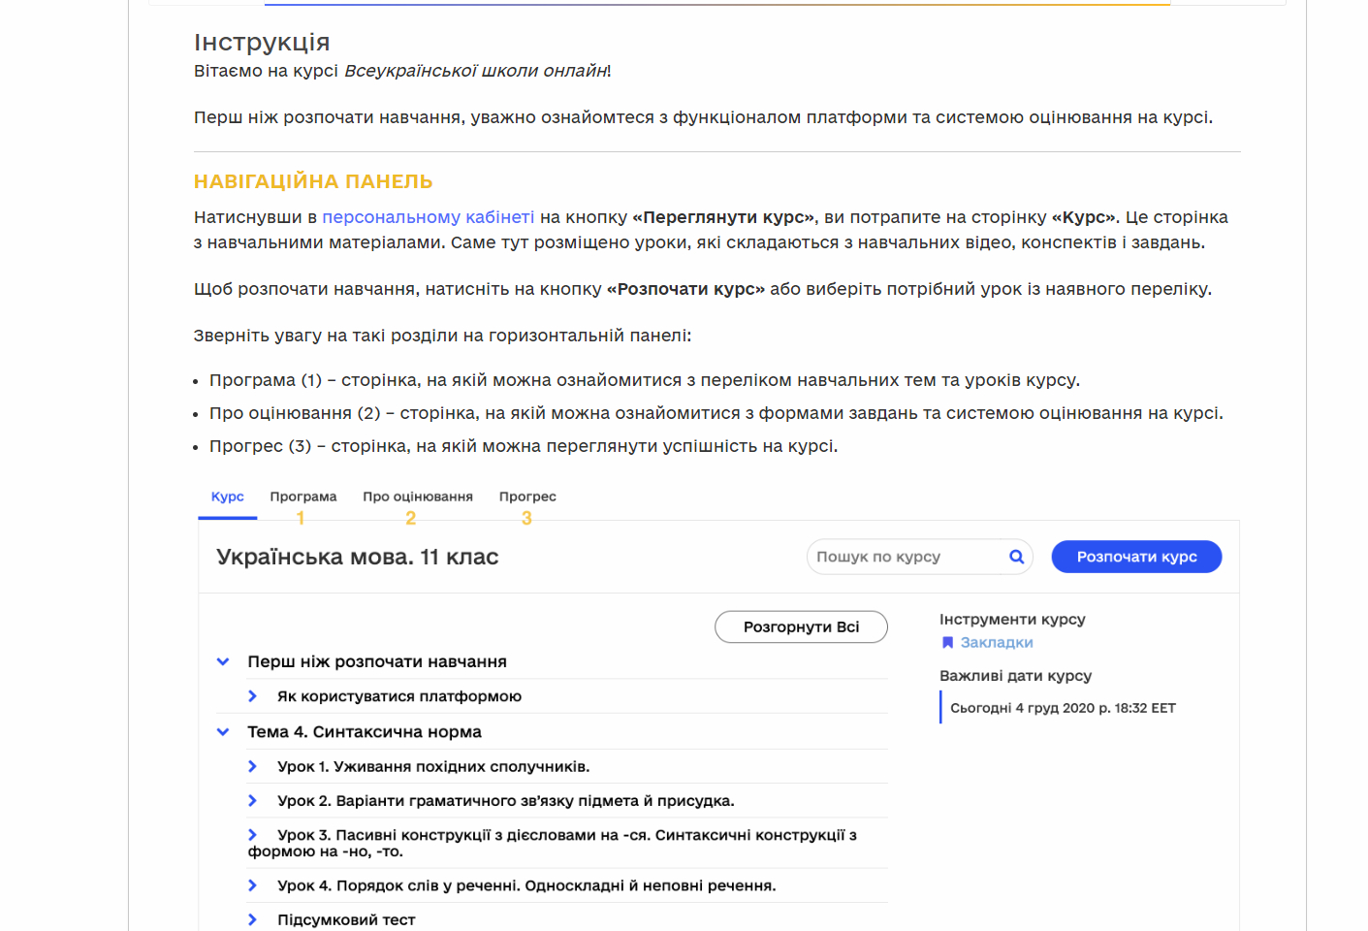Expand chevron for Урок 2 lesson
1368x931 pixels.
click(x=252, y=800)
